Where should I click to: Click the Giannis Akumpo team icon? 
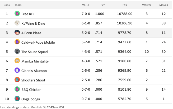17,70
